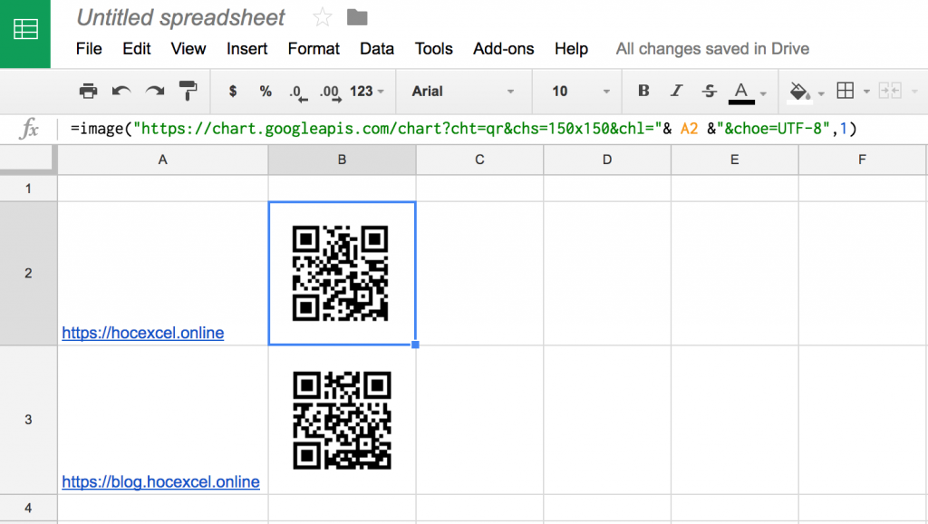The image size is (928, 524).
Task: Open text color picker
Action: pos(741,92)
